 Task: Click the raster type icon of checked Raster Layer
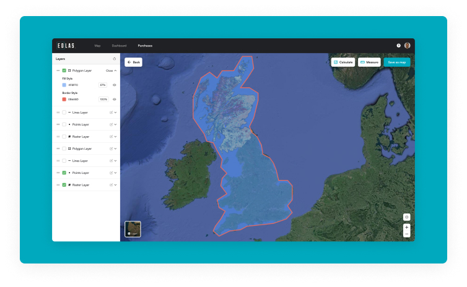click(69, 185)
